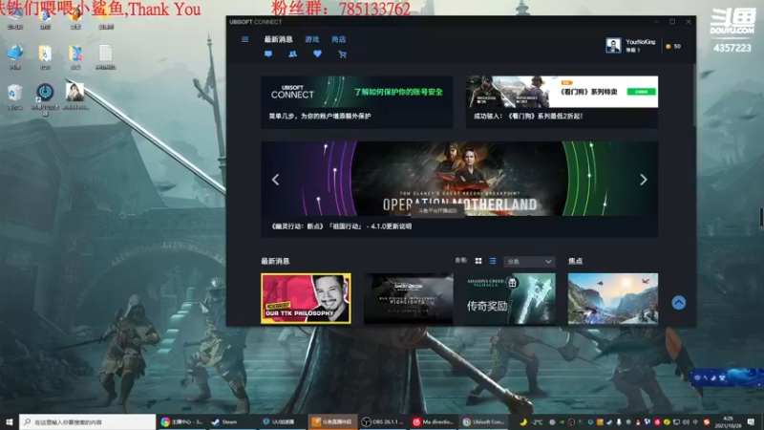Open the NetEase Music taskbar item

(x=434, y=421)
